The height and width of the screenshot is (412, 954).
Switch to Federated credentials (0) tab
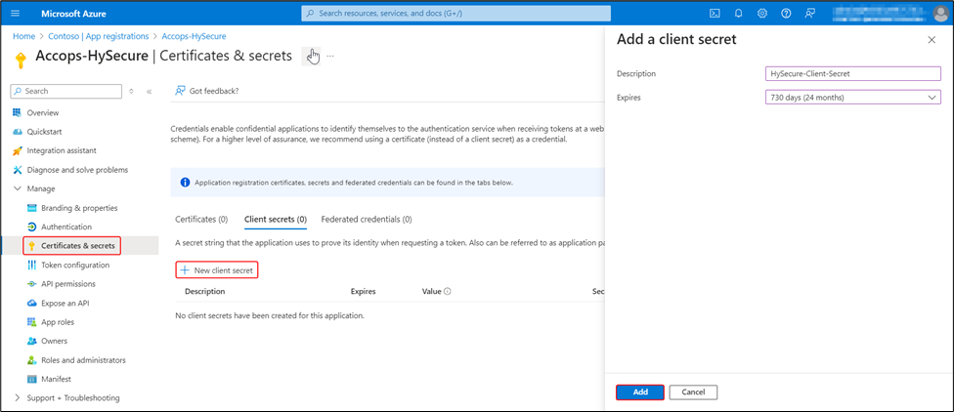(x=366, y=220)
